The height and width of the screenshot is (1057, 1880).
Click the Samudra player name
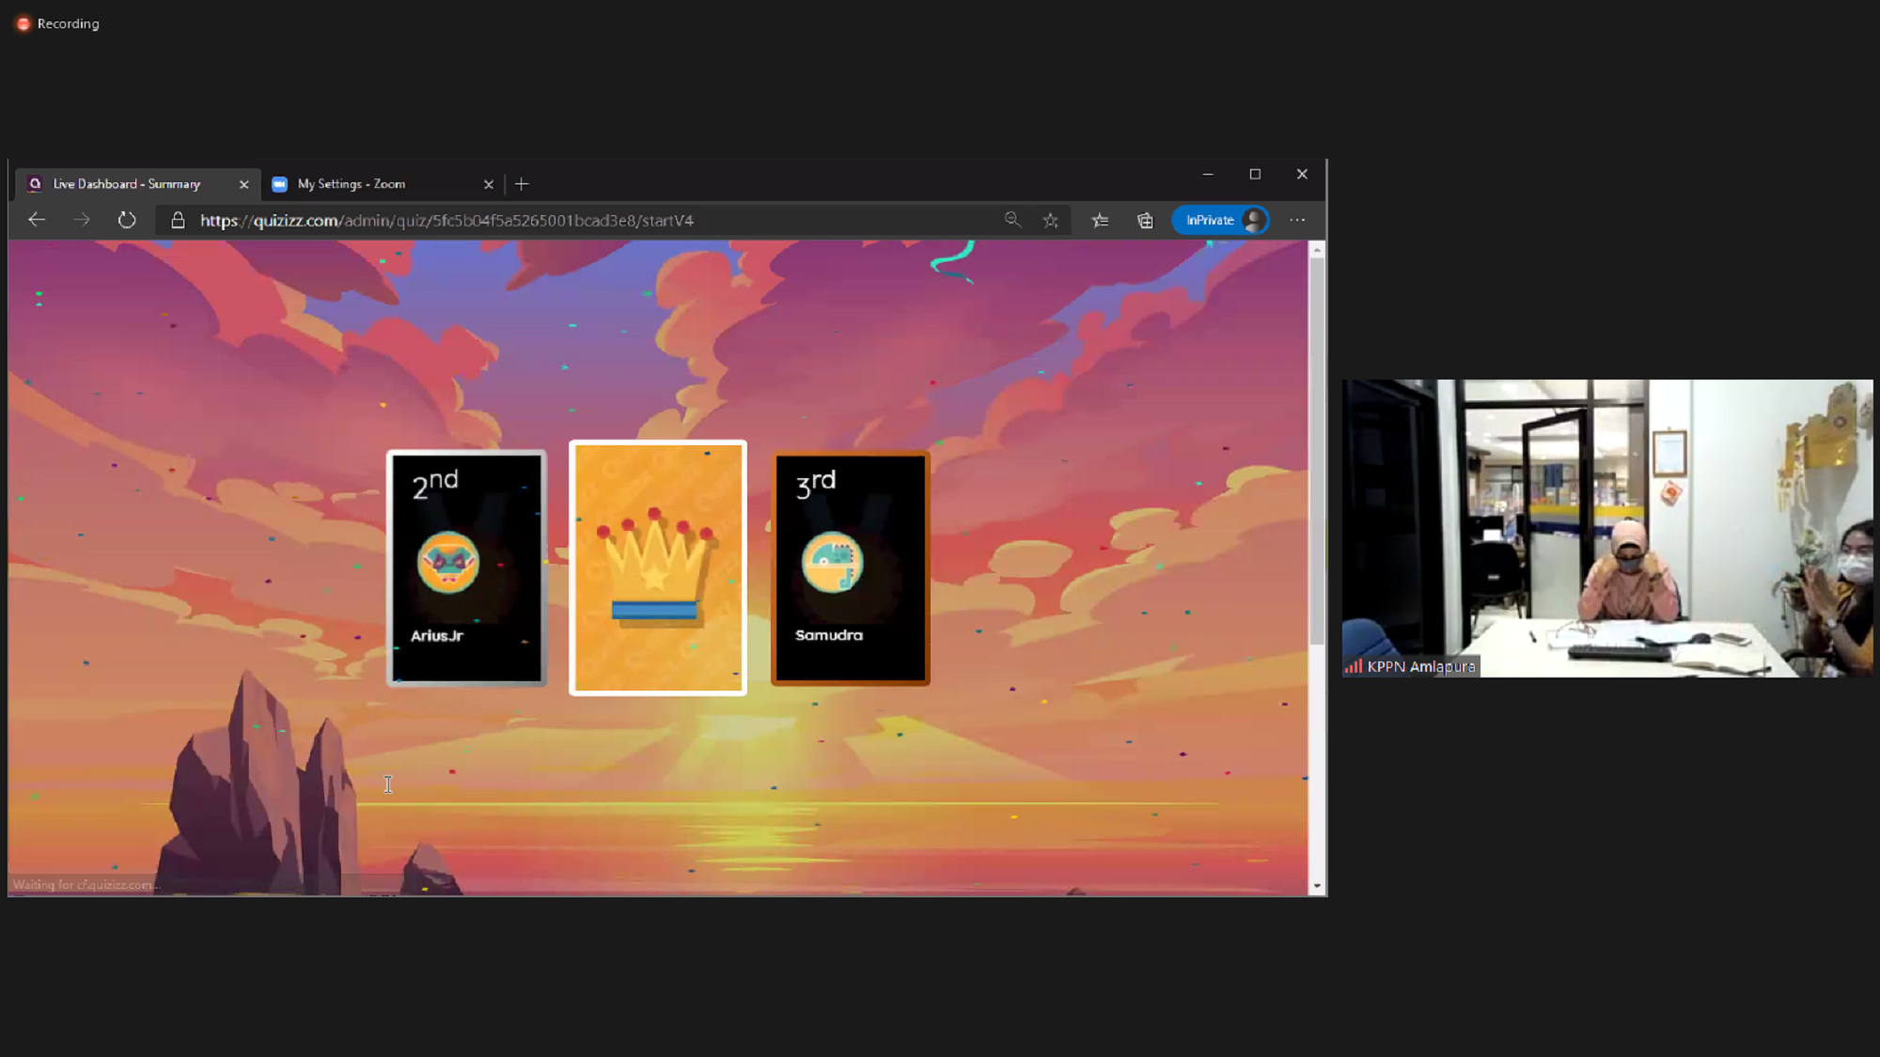(829, 635)
